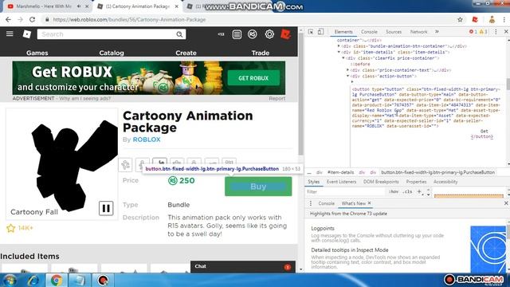
Task: Switch to Chrome in the taskbar
Action: [57, 280]
